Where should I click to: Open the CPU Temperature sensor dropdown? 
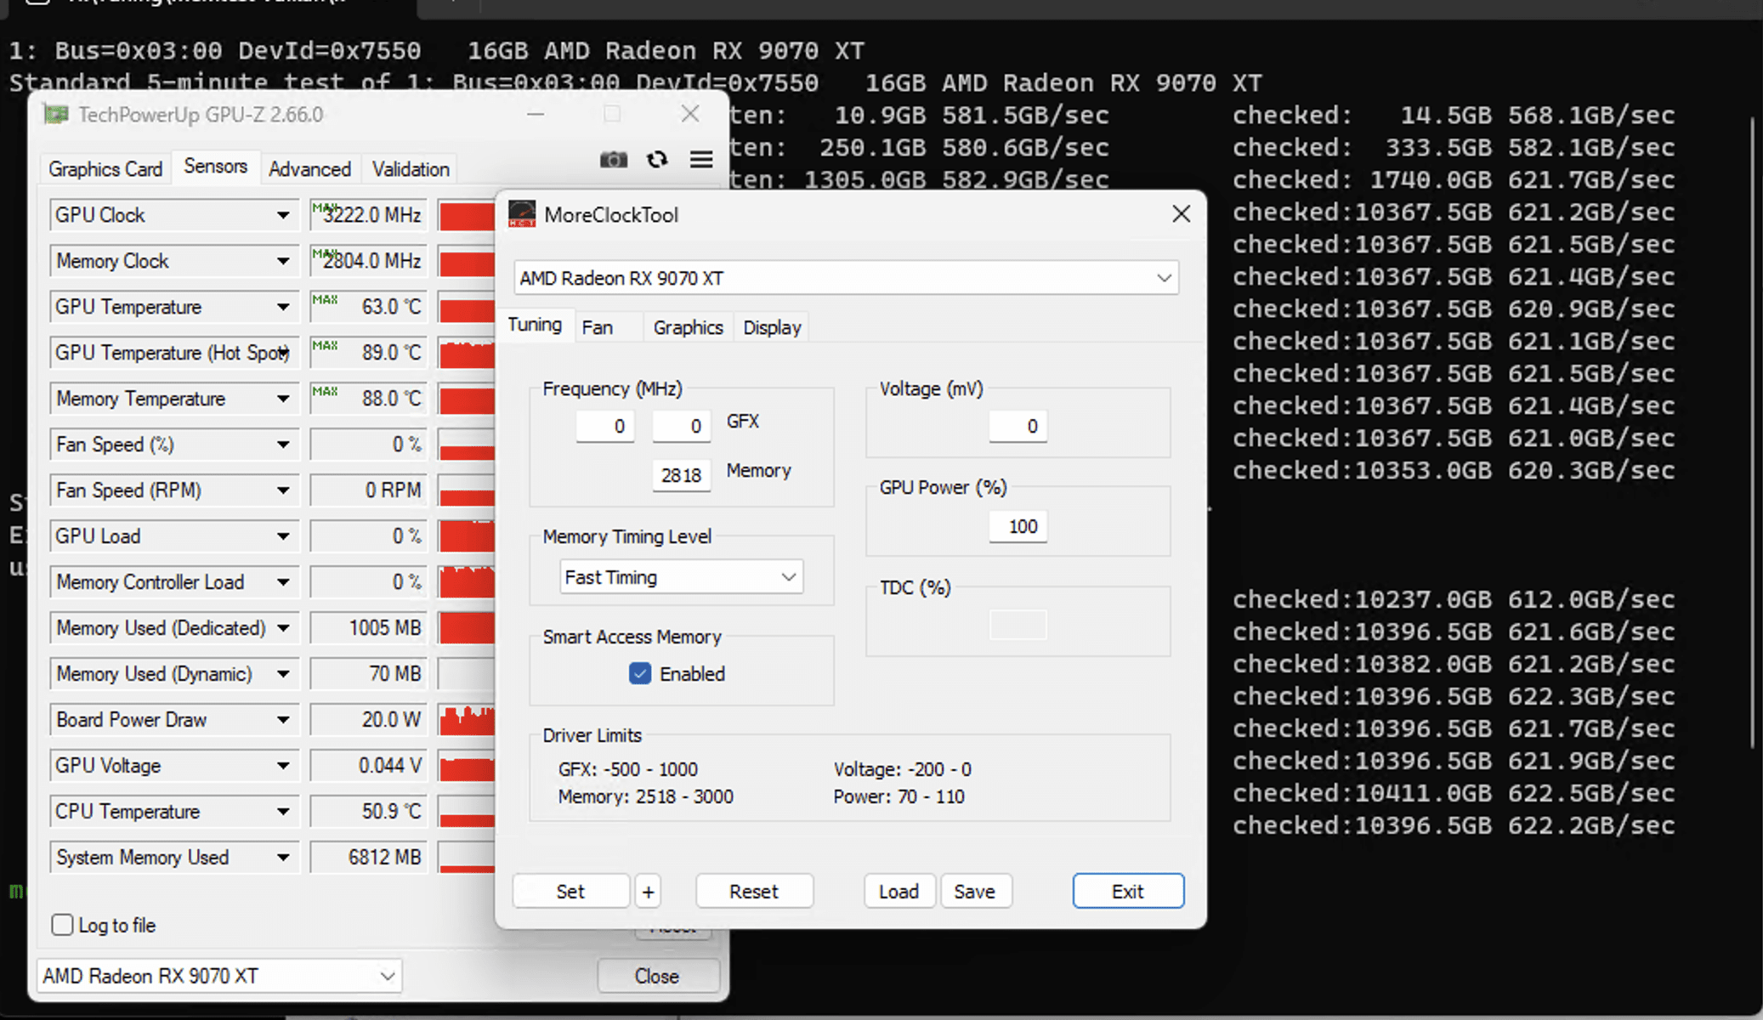click(x=283, y=812)
